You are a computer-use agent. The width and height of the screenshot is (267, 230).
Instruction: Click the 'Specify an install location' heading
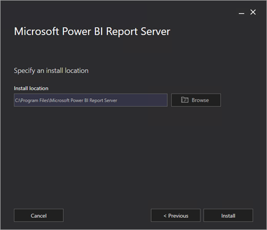tap(51, 71)
